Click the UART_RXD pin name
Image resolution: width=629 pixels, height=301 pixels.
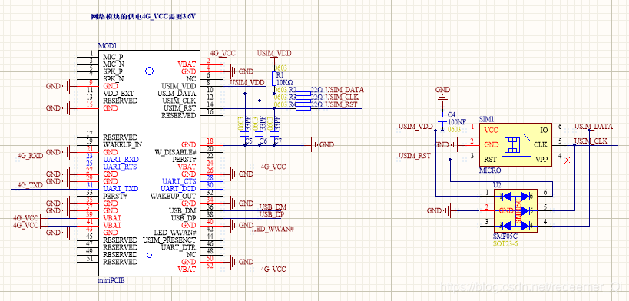coord(121,159)
